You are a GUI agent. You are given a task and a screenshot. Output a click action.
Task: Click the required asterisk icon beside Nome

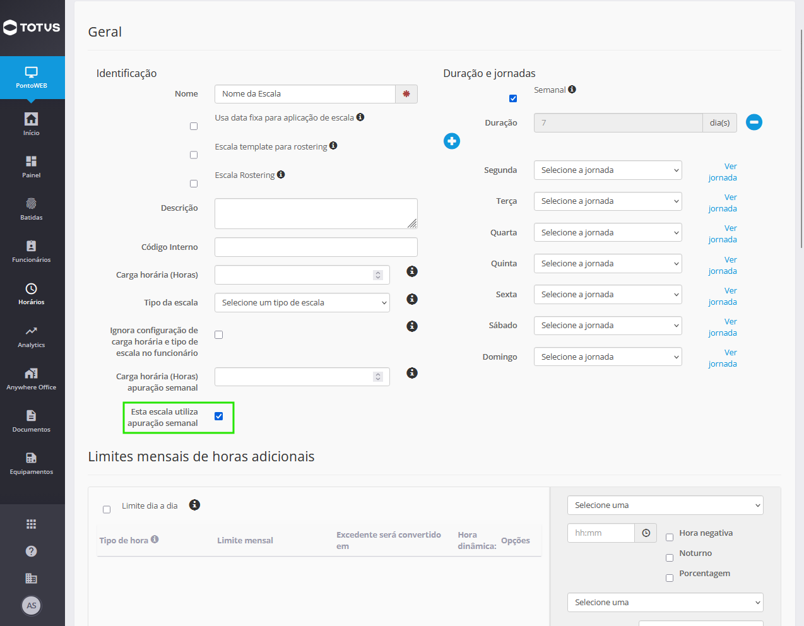click(406, 94)
